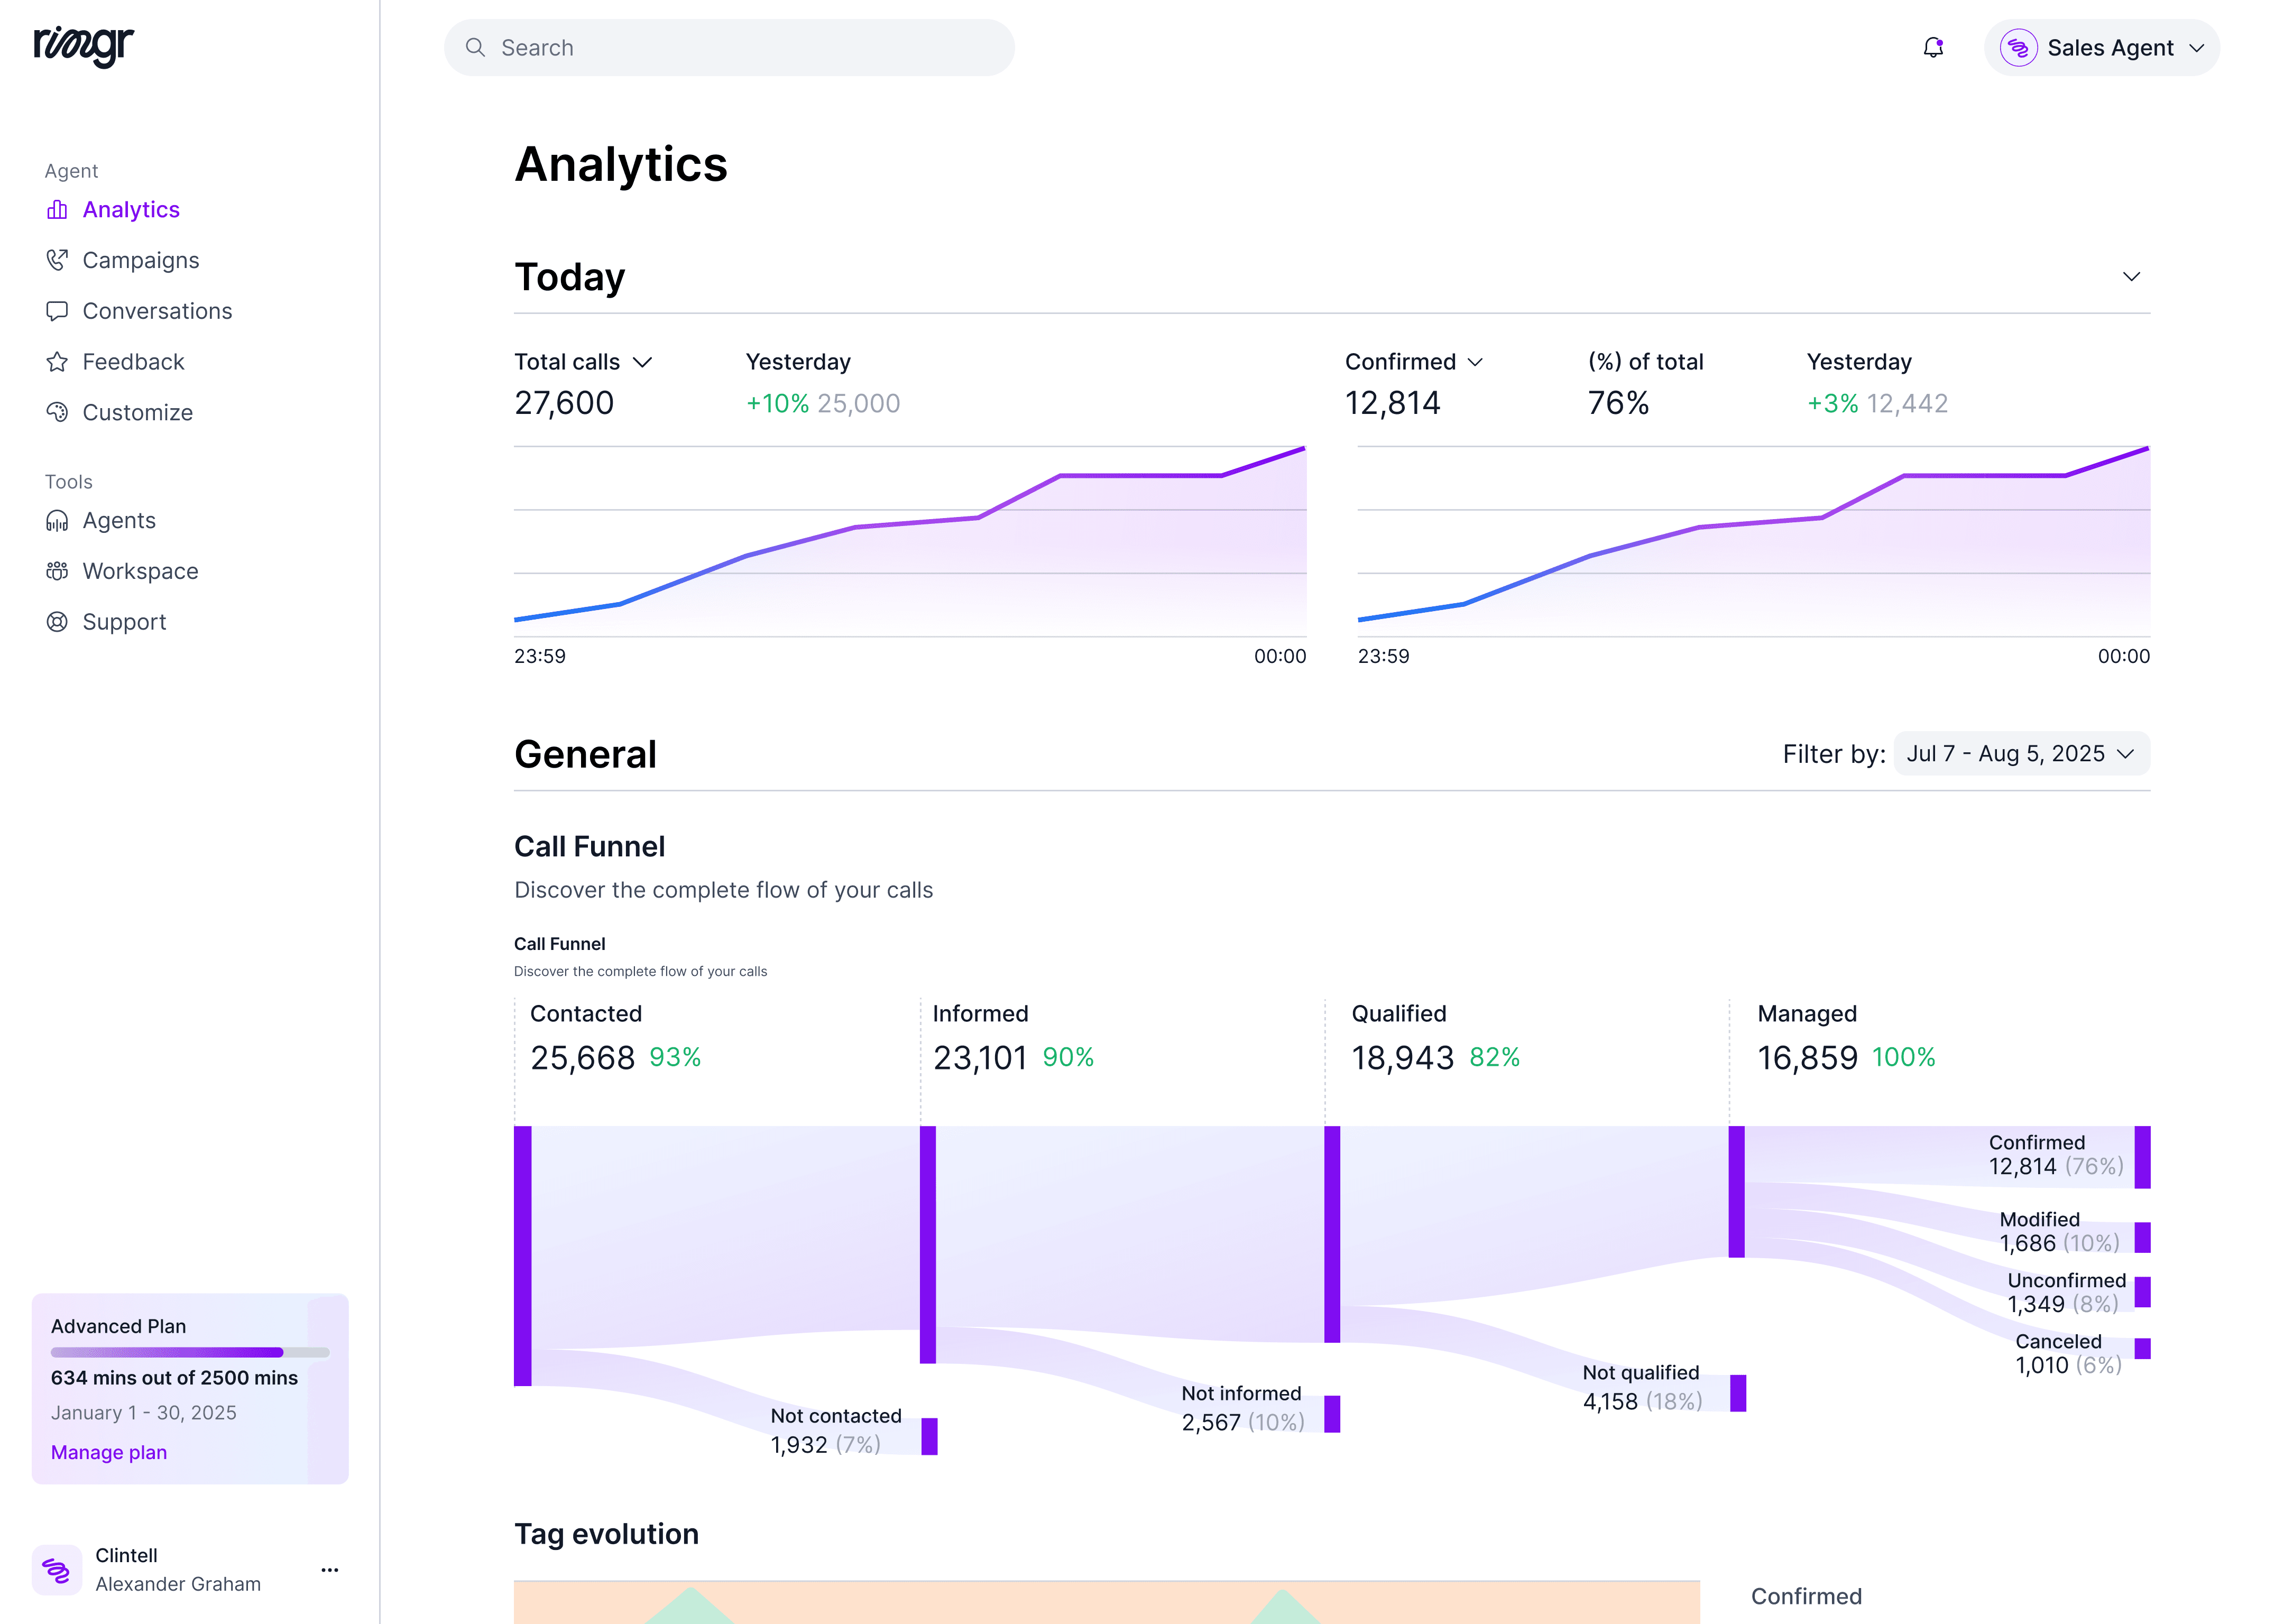2284x1624 pixels.
Task: Go to Campaigns
Action: (123, 260)
